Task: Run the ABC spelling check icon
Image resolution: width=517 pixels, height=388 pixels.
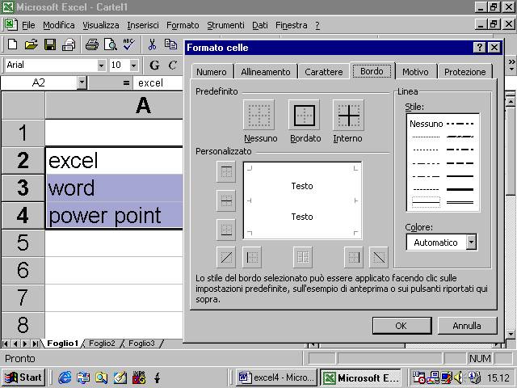Action: pos(128,44)
